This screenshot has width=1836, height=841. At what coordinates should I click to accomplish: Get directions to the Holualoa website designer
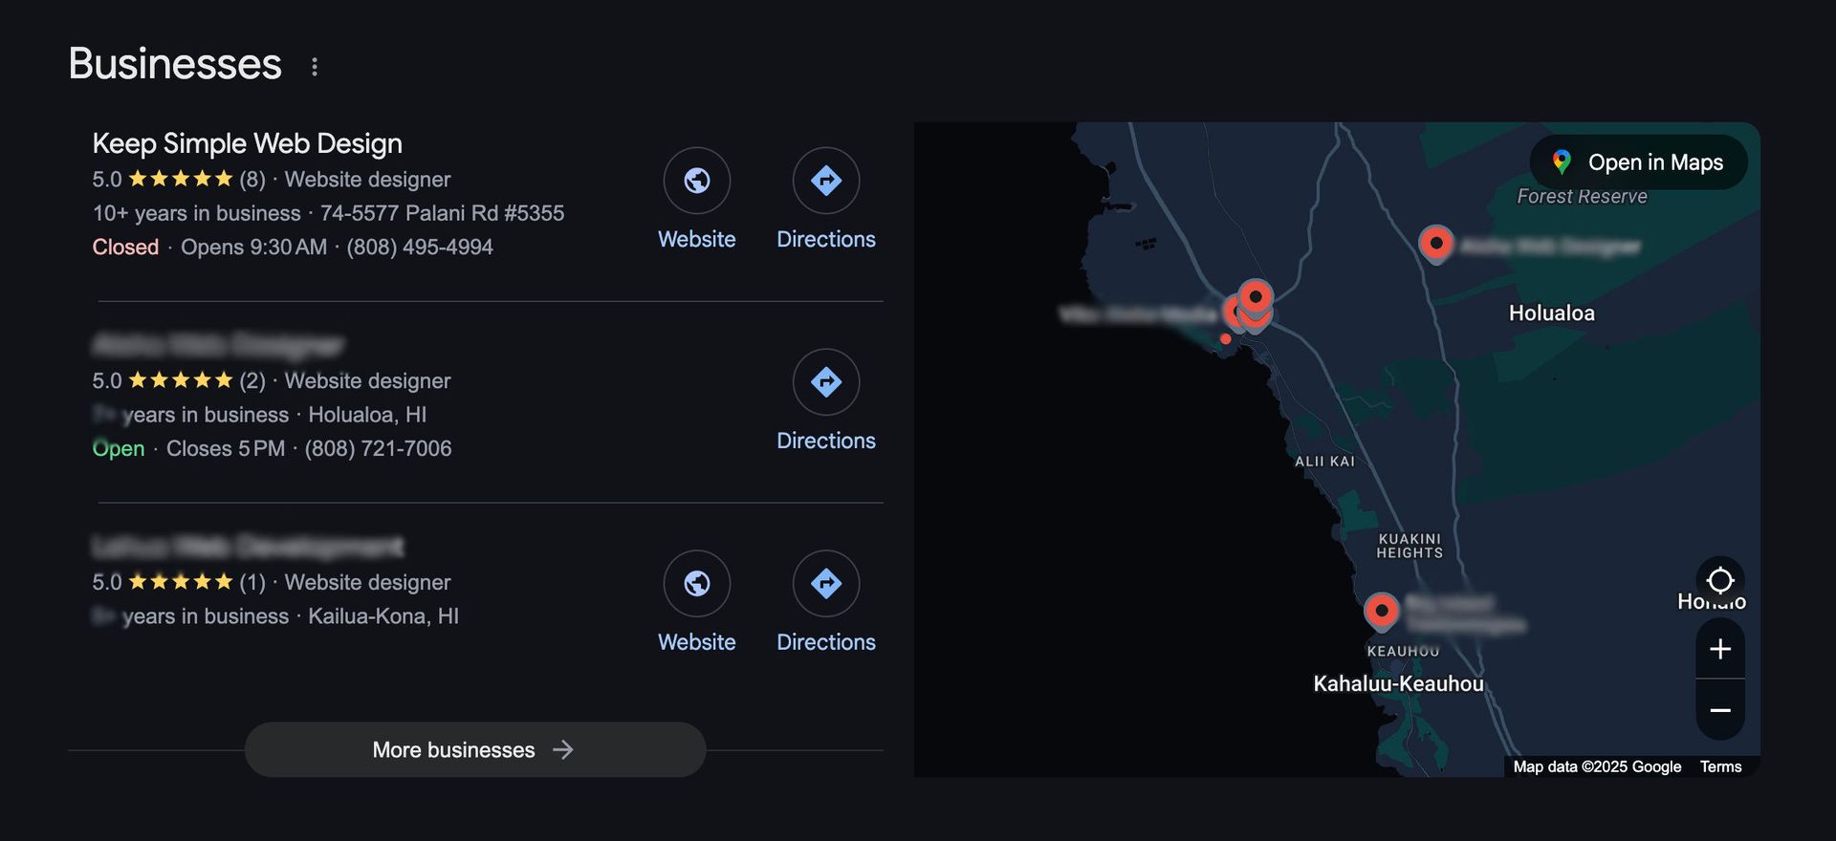tap(826, 382)
